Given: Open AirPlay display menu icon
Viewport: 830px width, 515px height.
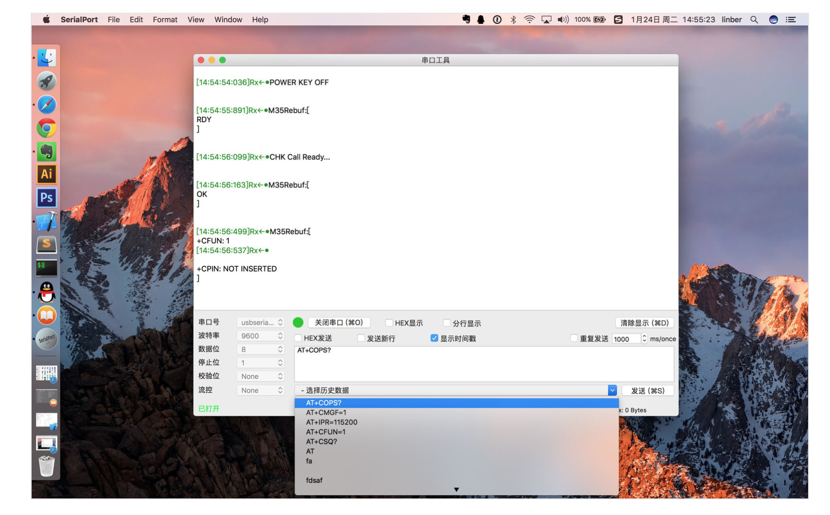Looking at the screenshot, I should point(546,19).
